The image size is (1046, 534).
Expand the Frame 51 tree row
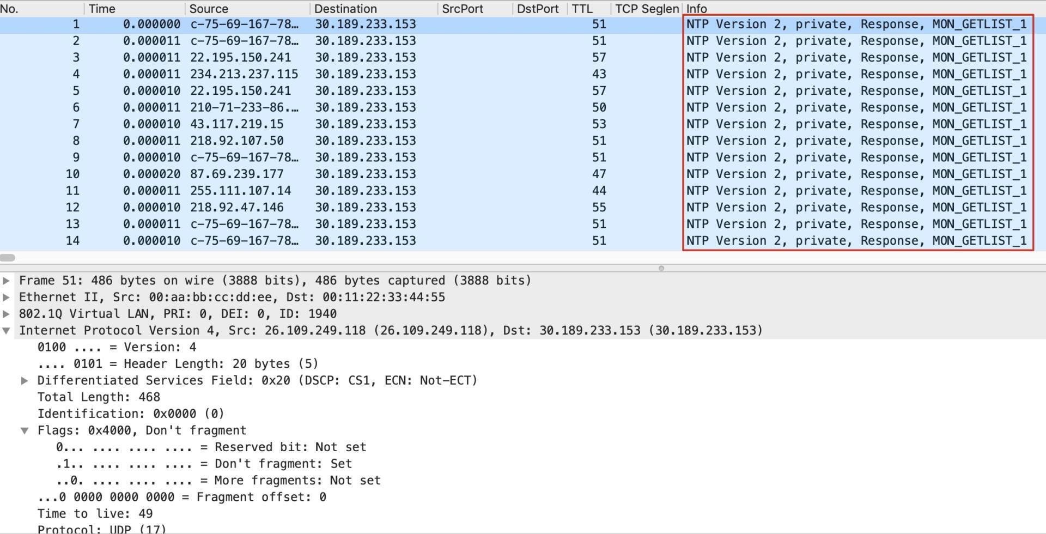[x=6, y=281]
